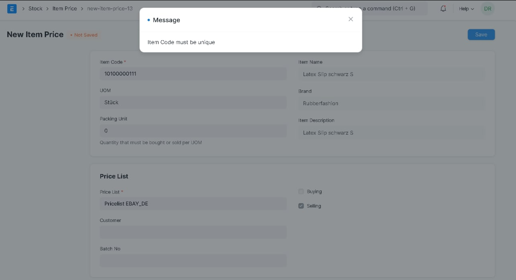This screenshot has width=516, height=280.
Task: Focus the UOM field showing Stück
Action: [x=193, y=102]
